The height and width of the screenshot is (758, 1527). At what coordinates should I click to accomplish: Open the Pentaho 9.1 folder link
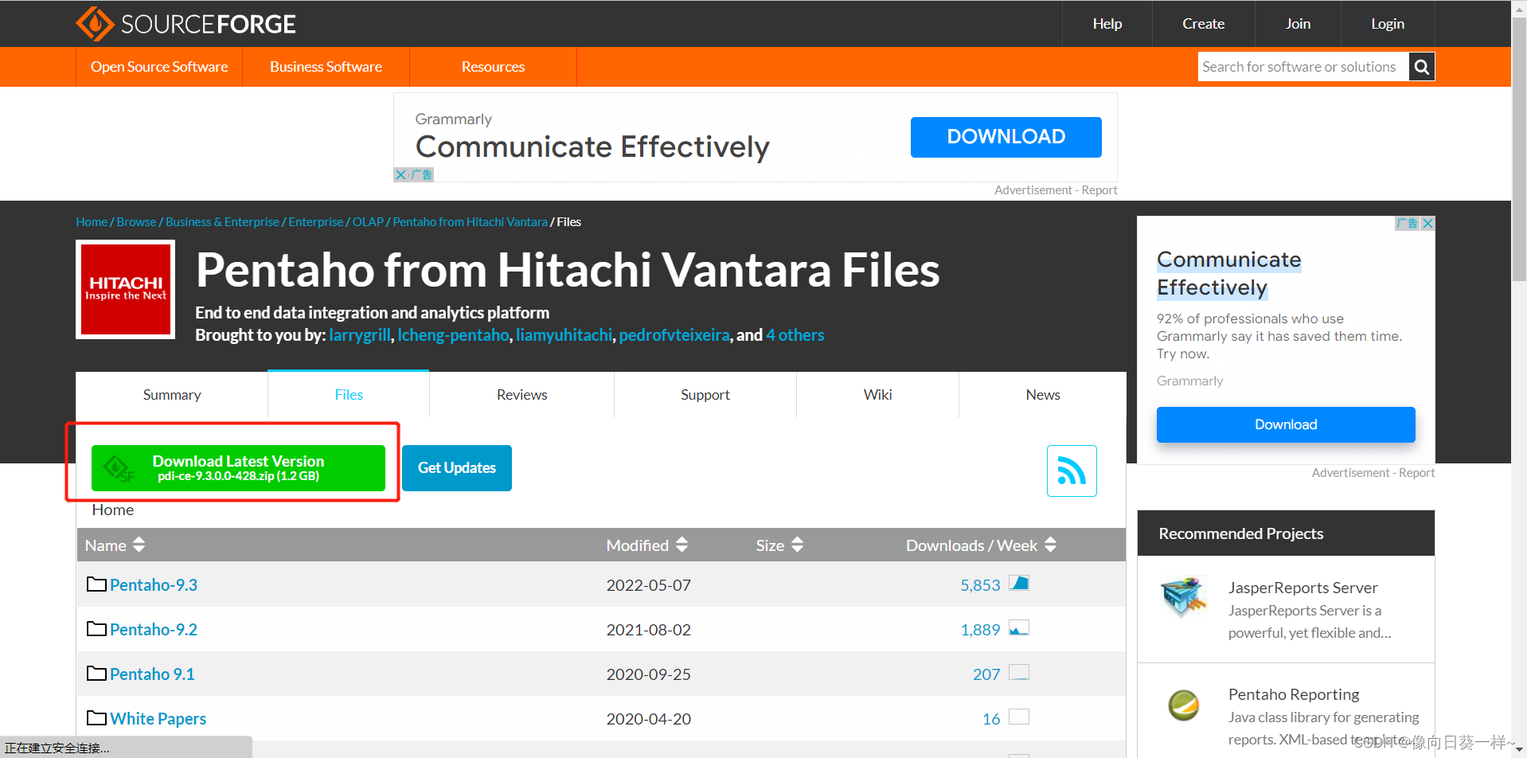coord(152,674)
